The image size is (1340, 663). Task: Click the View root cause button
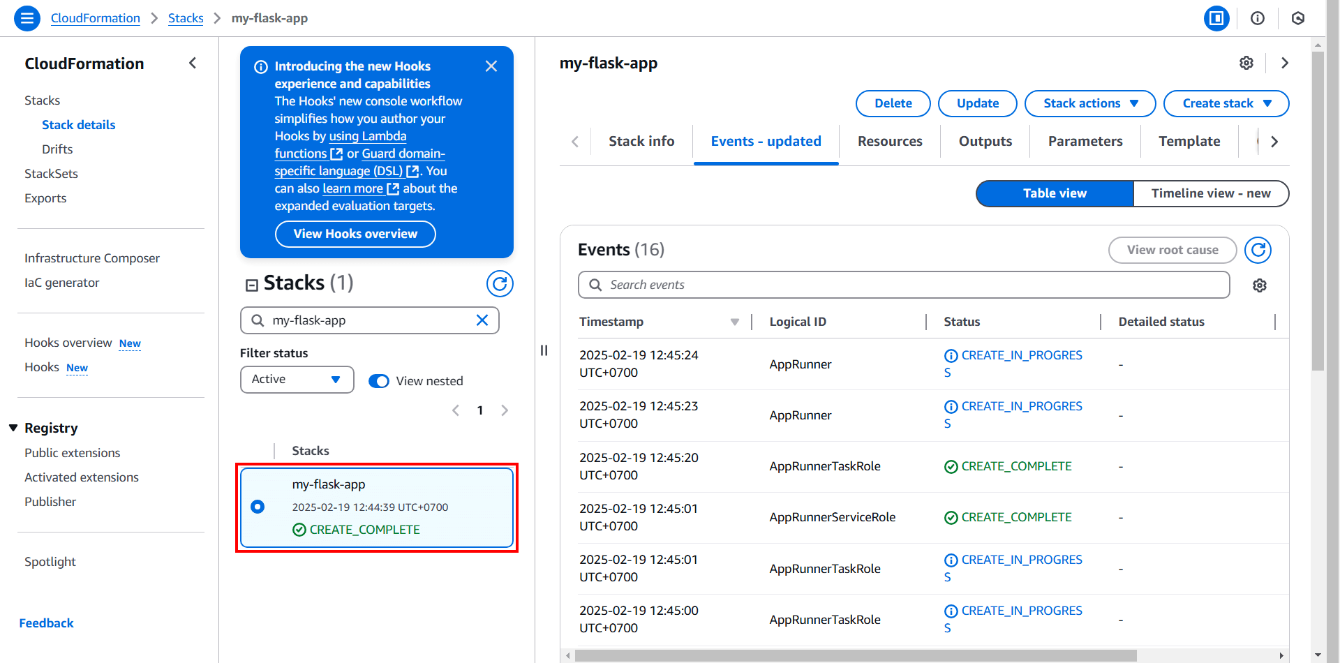click(x=1172, y=250)
